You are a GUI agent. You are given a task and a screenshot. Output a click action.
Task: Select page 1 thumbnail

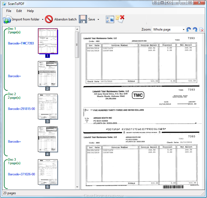tap(47, 41)
